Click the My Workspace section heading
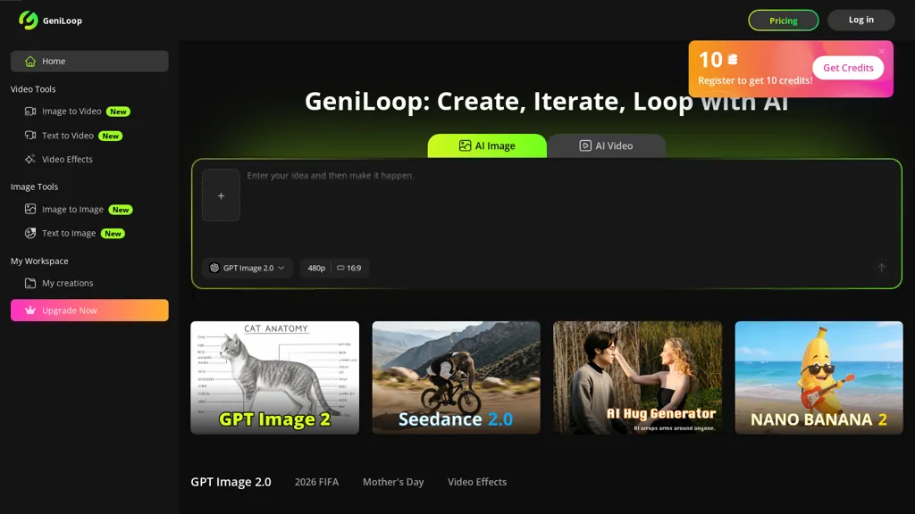915x514 pixels. pyautogui.click(x=39, y=261)
